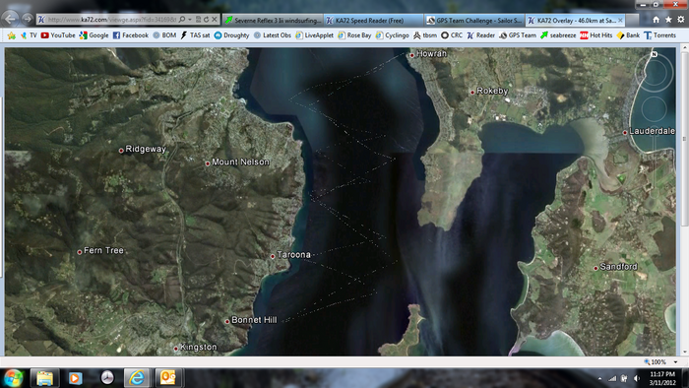Click in the ka72.com address bar
Screen dimensions: 689x388
[x=112, y=20]
